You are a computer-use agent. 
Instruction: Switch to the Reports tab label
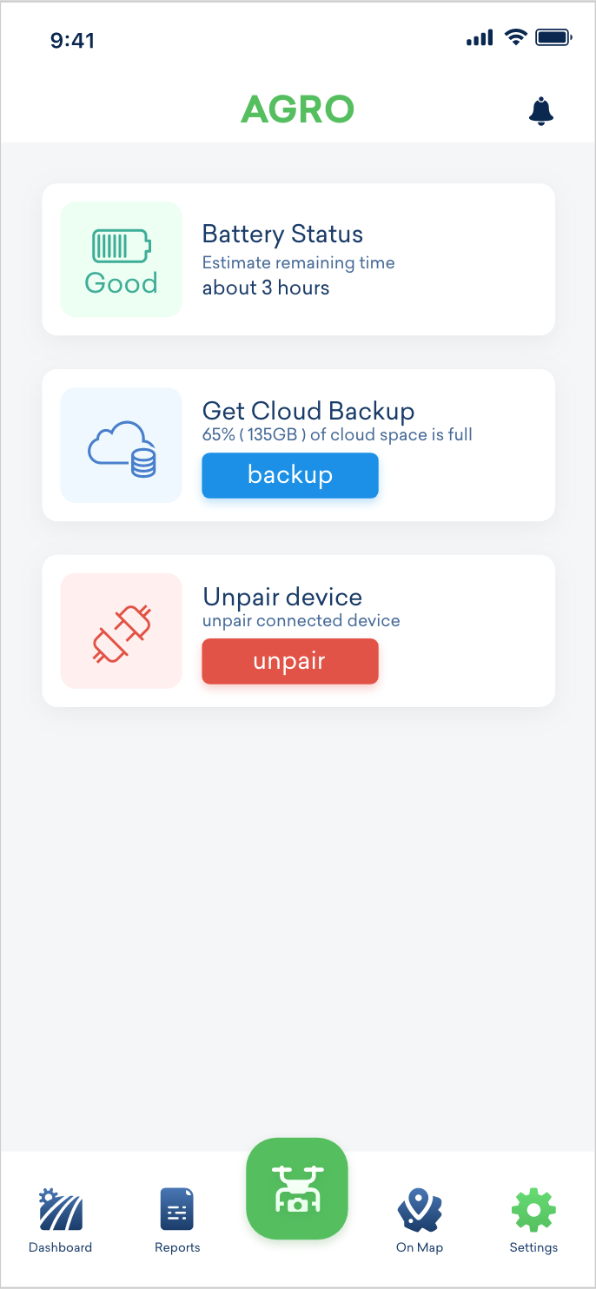[177, 1247]
